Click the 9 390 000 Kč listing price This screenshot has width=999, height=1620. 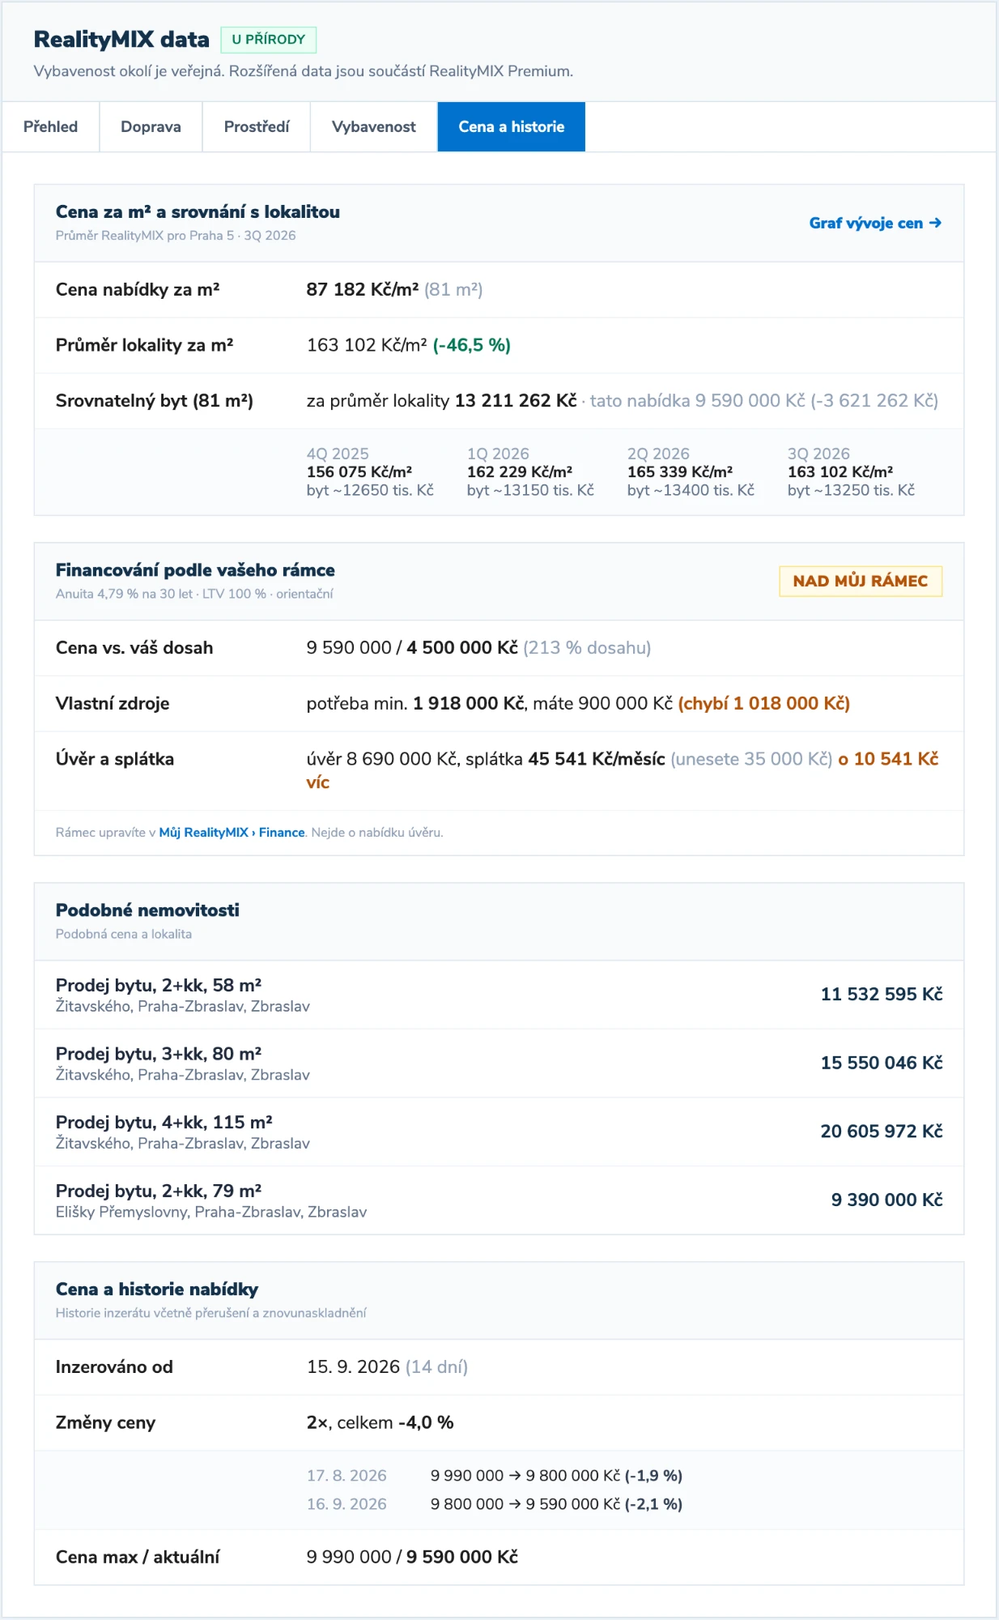(886, 1200)
